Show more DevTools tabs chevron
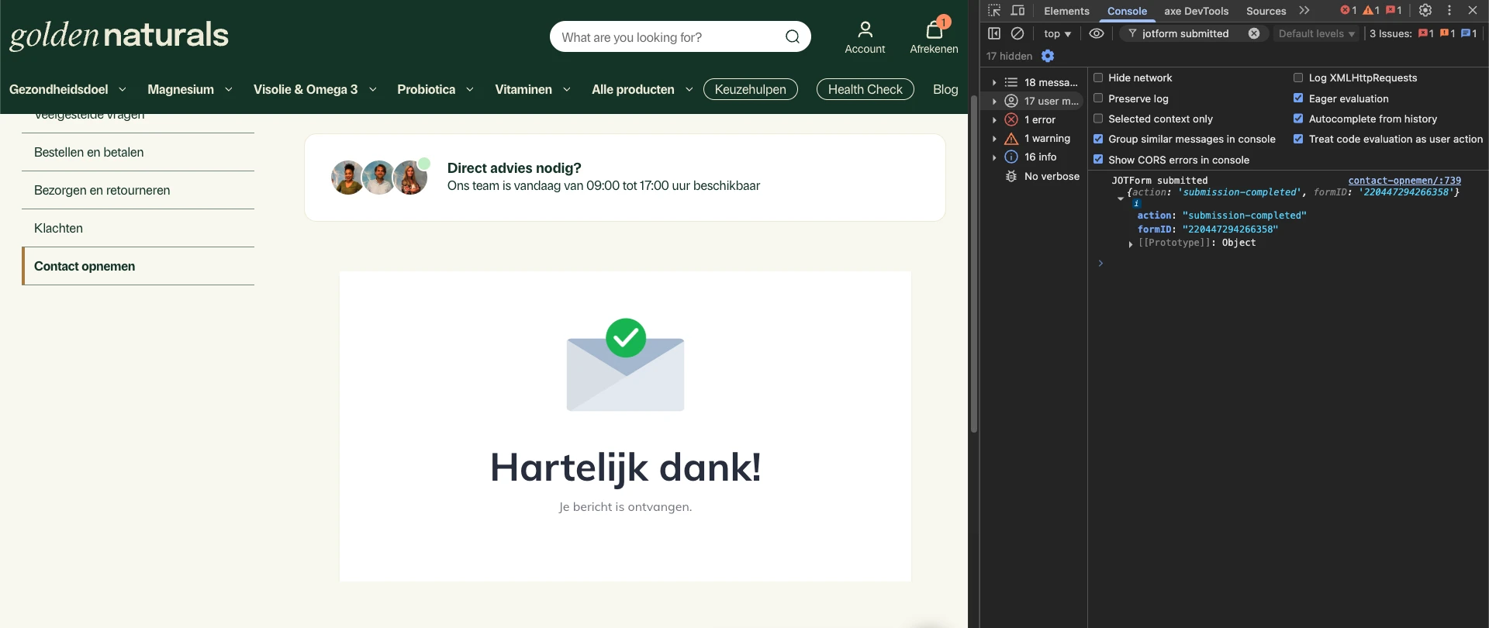Image resolution: width=1489 pixels, height=628 pixels. 1304,10
